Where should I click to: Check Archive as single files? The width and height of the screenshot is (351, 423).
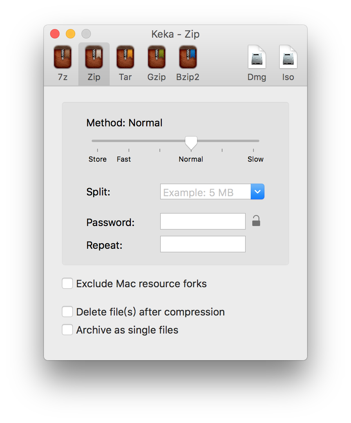click(67, 330)
